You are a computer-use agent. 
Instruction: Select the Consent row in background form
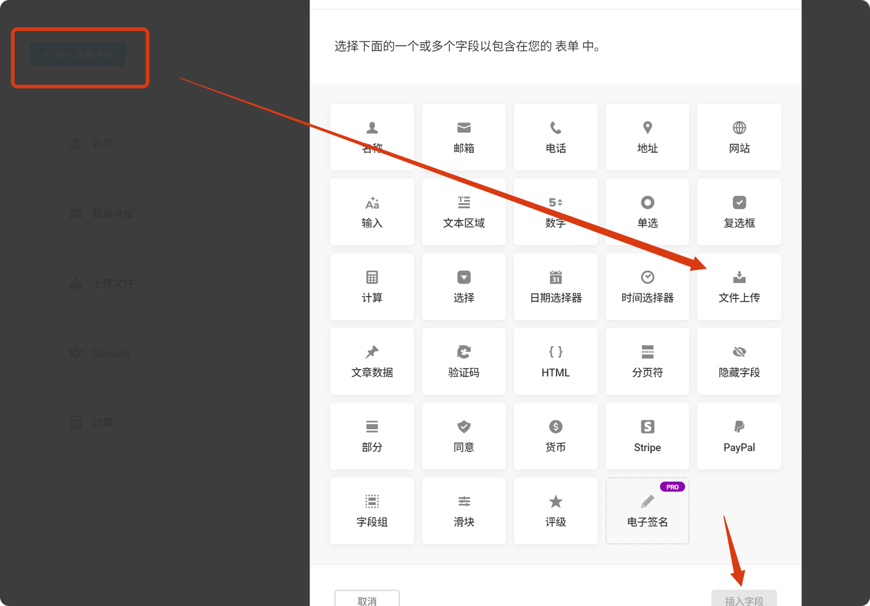tap(170, 353)
